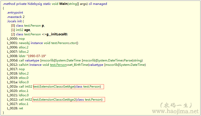This screenshot has height=116, width=201.
Task: Click the label L_001b
Action: pos(12,87)
